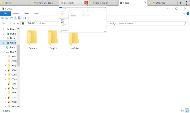
Task: Select Music in the navigation pane
Action: tap(13, 34)
